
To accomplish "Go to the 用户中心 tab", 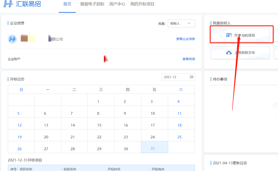I will pos(117,4).
